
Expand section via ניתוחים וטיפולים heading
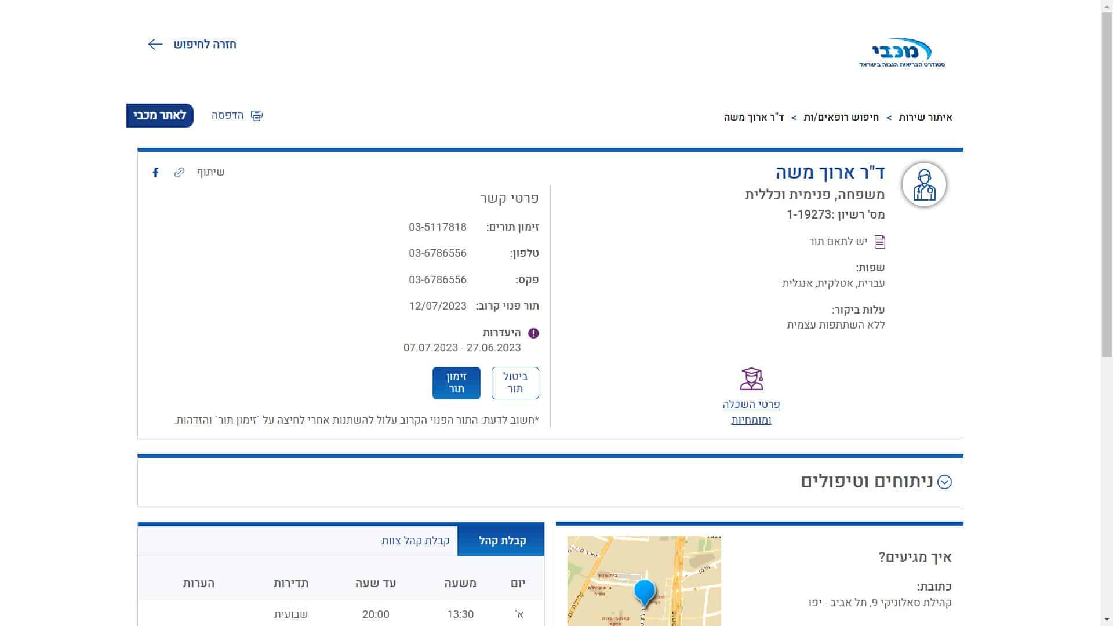(867, 482)
